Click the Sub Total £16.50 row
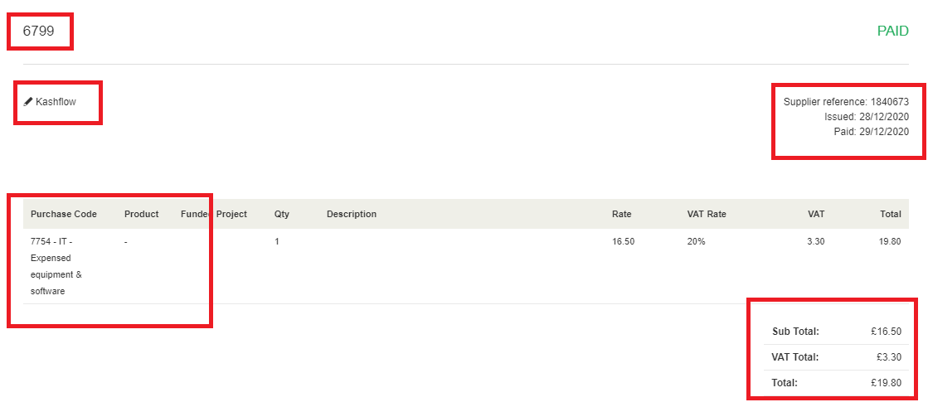The image size is (928, 407). (837, 332)
